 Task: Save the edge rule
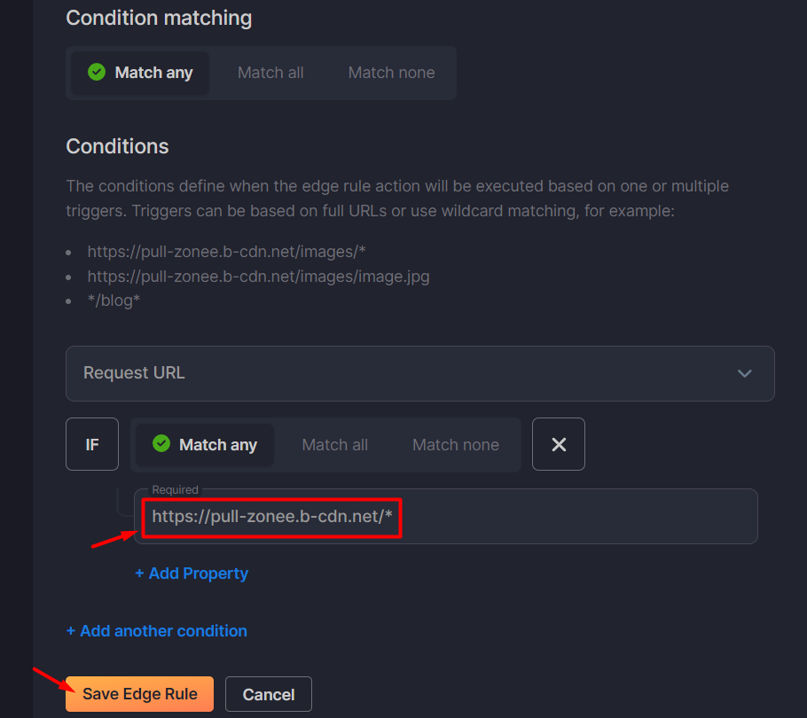tap(139, 694)
